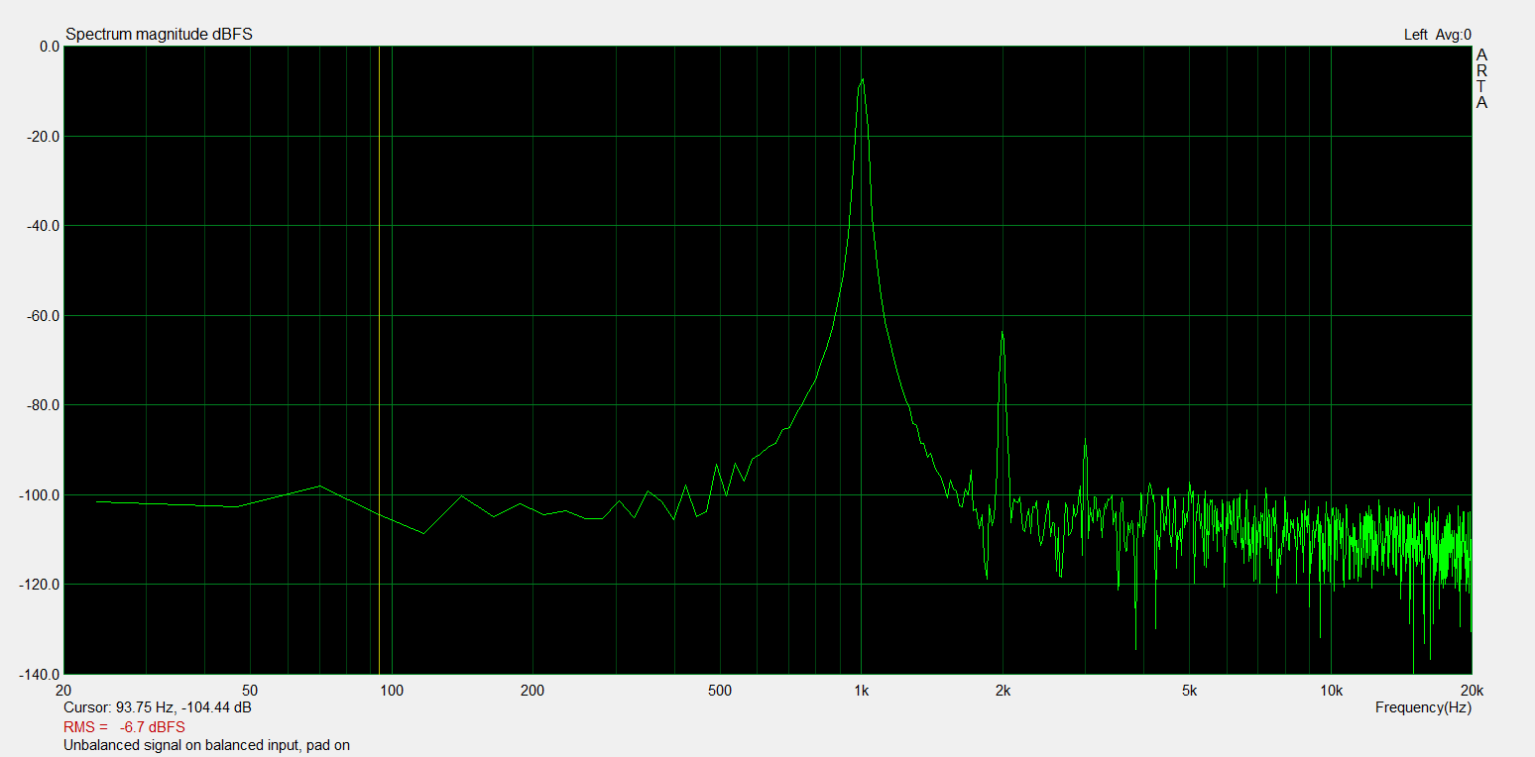
Task: Click the 20k frequency axis label
Action: (x=1472, y=690)
